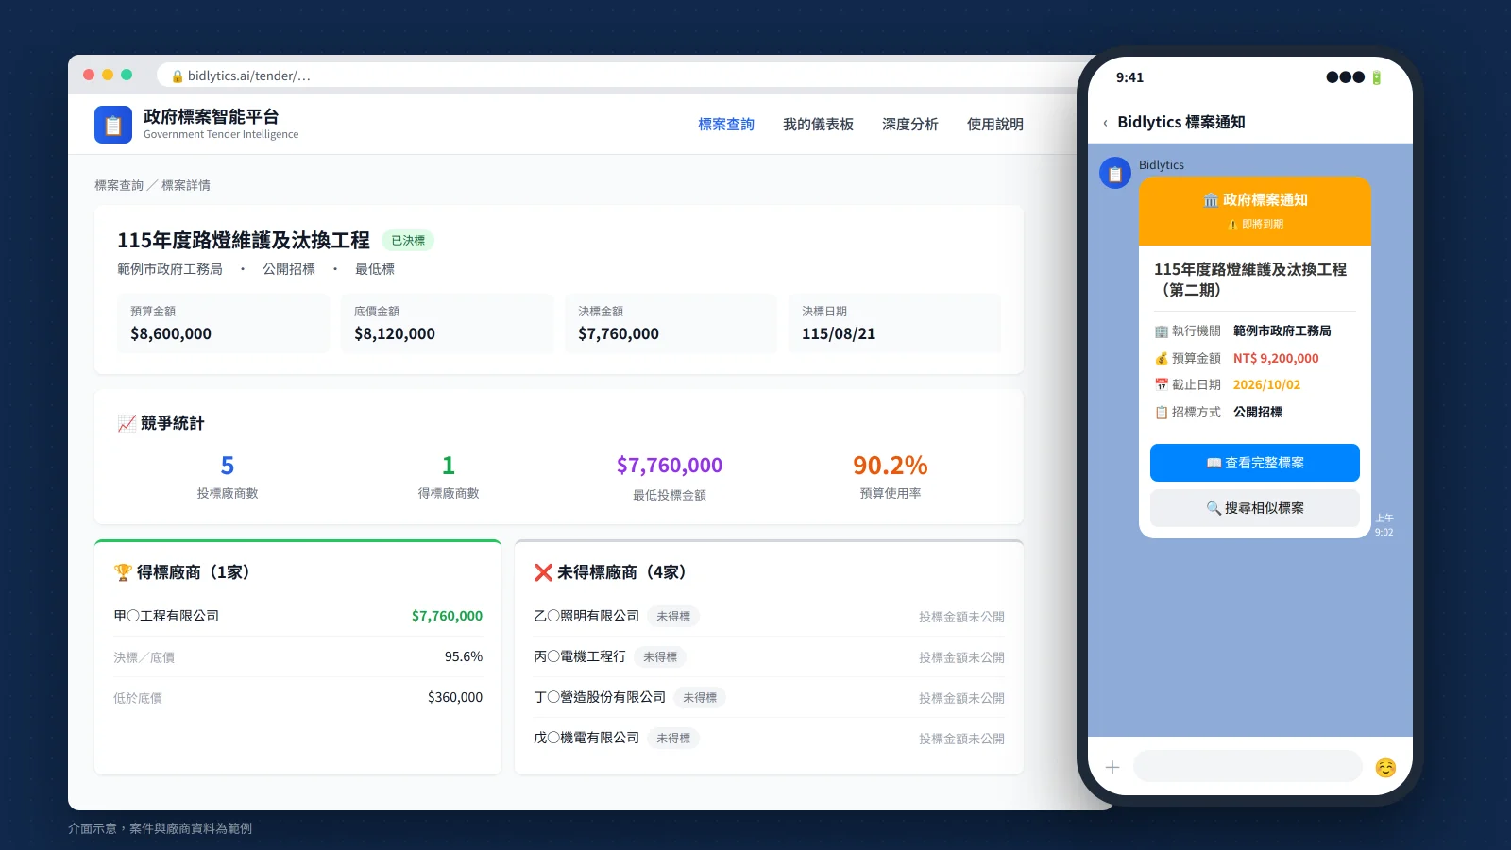The height and width of the screenshot is (850, 1511).
Task: Tap the warning icon beside 即將到期
Action: tap(1232, 225)
